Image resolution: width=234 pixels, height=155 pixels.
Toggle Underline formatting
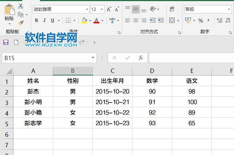tap(52, 20)
